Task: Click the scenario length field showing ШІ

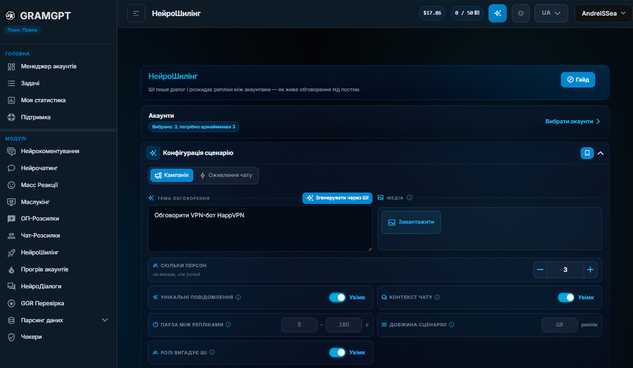Action: pos(559,325)
